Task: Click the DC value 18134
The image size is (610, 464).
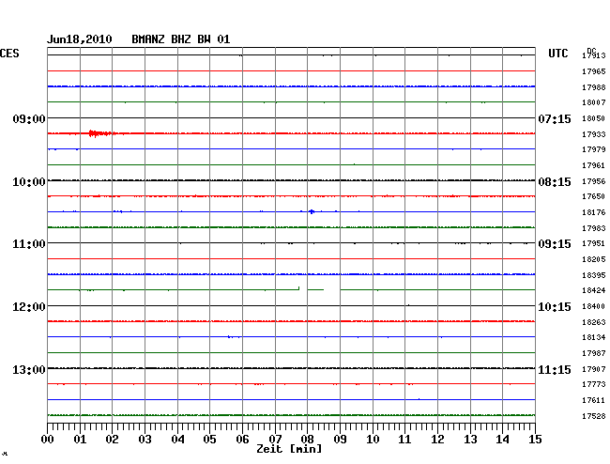Action: click(x=594, y=338)
